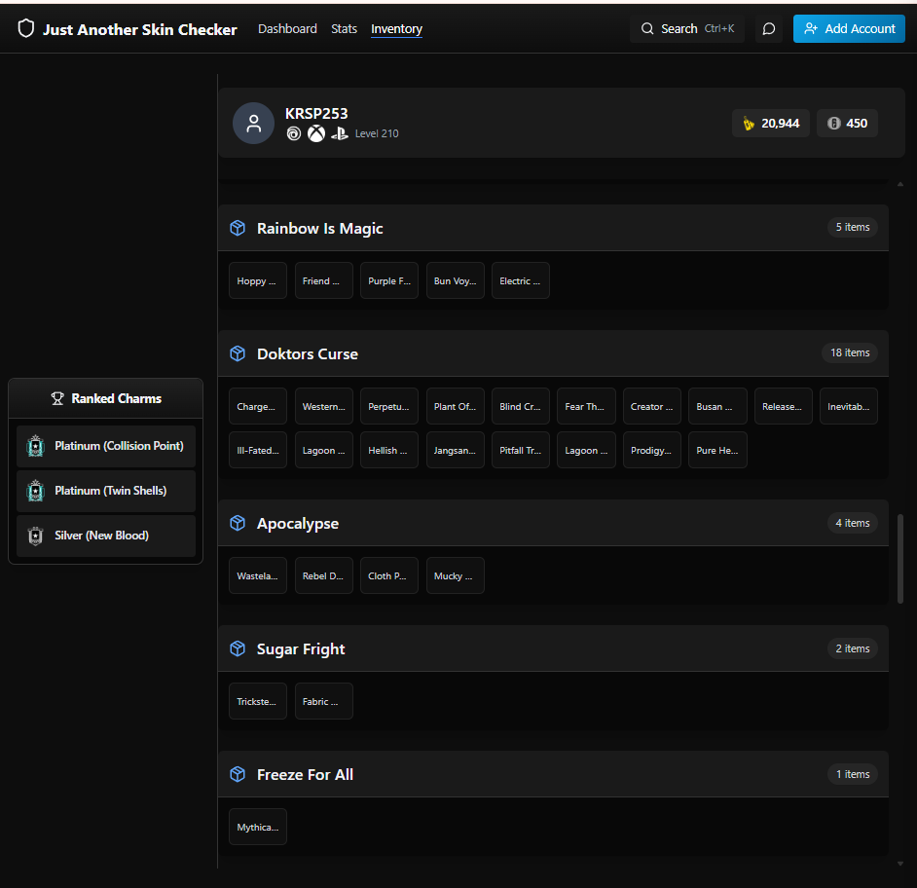The width and height of the screenshot is (917, 888).
Task: Collapse the Rainbow Is Magic section
Action: [553, 228]
